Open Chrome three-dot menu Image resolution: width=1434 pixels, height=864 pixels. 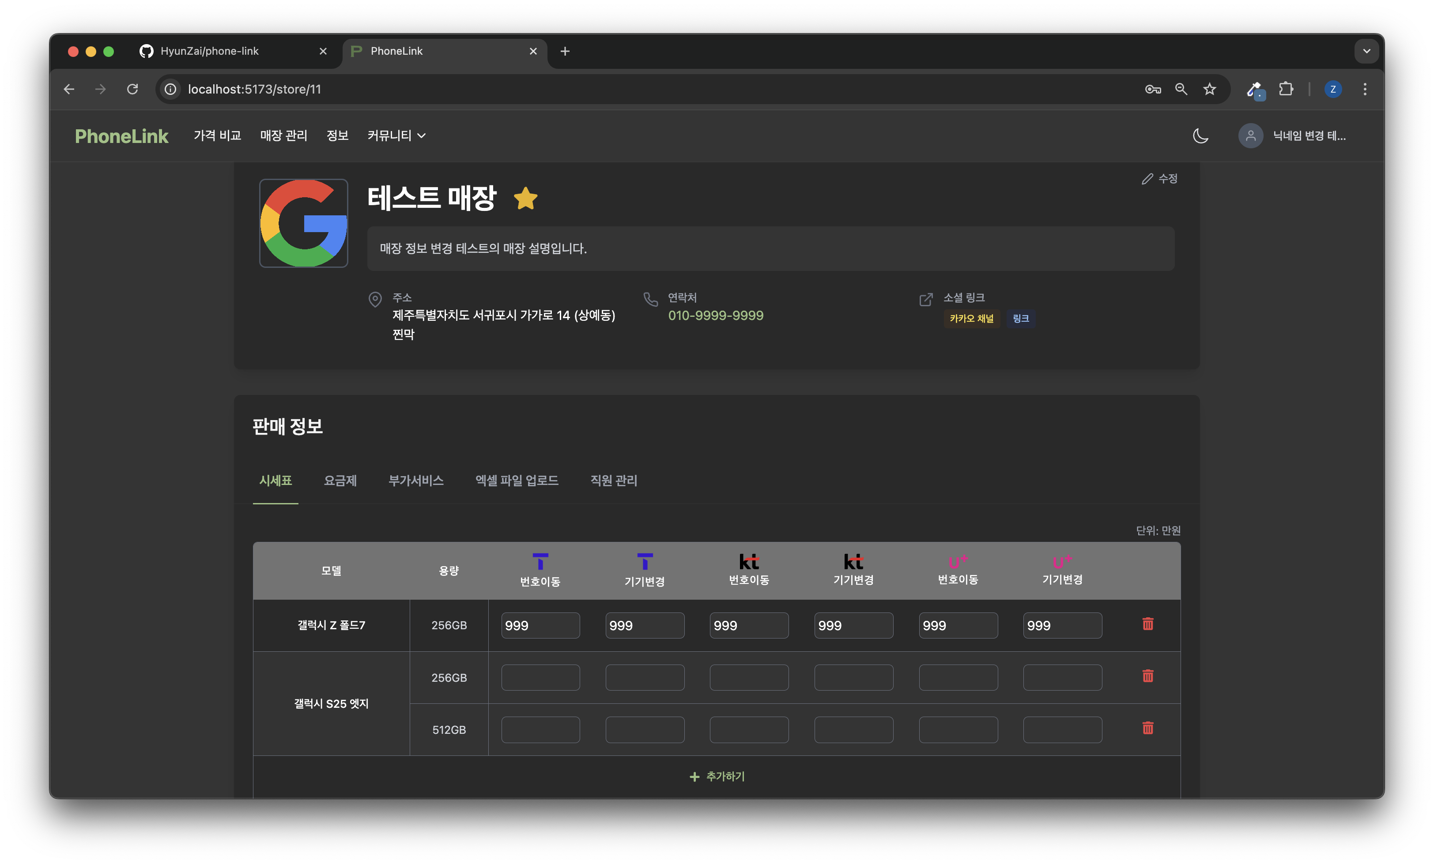click(x=1365, y=89)
